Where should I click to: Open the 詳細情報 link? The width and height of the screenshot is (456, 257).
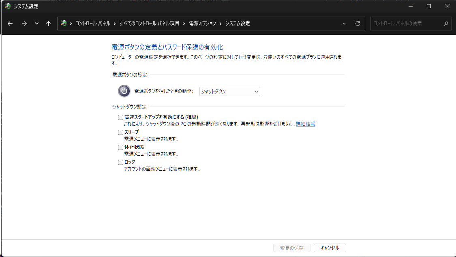(305, 124)
